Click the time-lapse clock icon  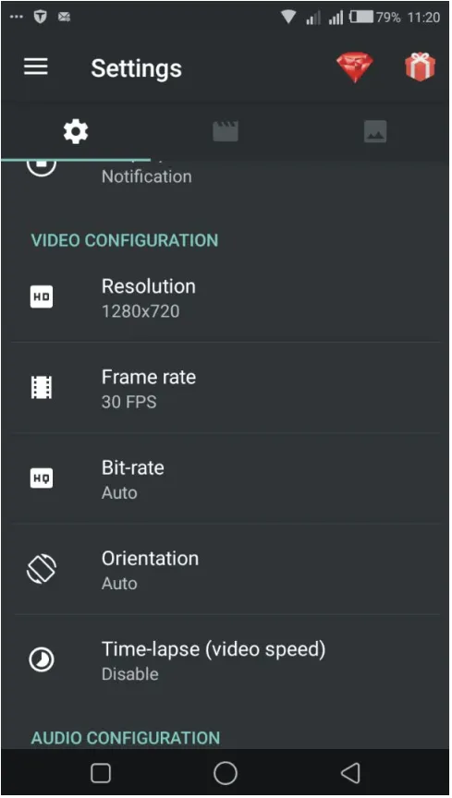pyautogui.click(x=42, y=659)
